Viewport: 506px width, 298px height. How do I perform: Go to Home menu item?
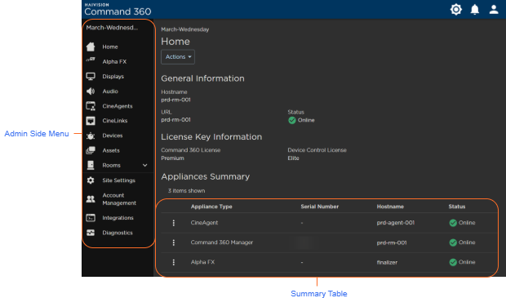[110, 47]
